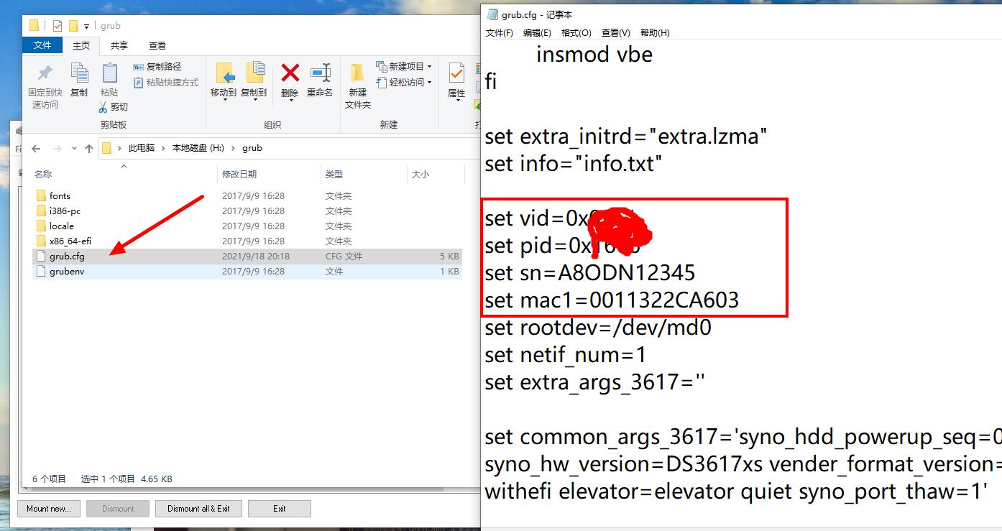Open the File (文件) tab in Explorer
1002x531 pixels.
42,45
